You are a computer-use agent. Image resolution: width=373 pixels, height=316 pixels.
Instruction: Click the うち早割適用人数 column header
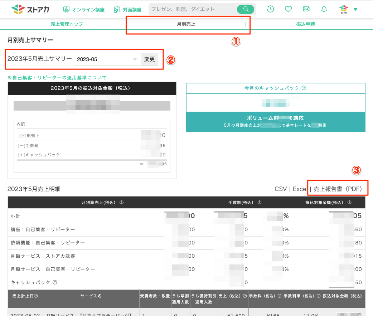(180, 299)
